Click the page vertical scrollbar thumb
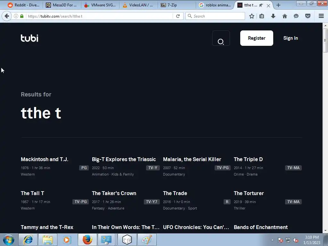The width and height of the screenshot is (328, 246). (x=325, y=40)
